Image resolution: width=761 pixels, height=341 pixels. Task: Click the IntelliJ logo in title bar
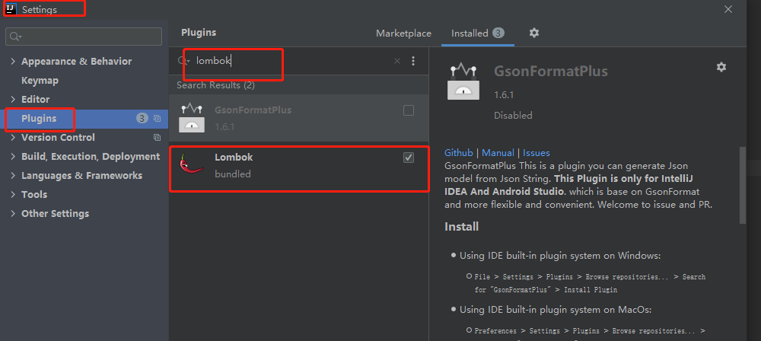click(11, 8)
